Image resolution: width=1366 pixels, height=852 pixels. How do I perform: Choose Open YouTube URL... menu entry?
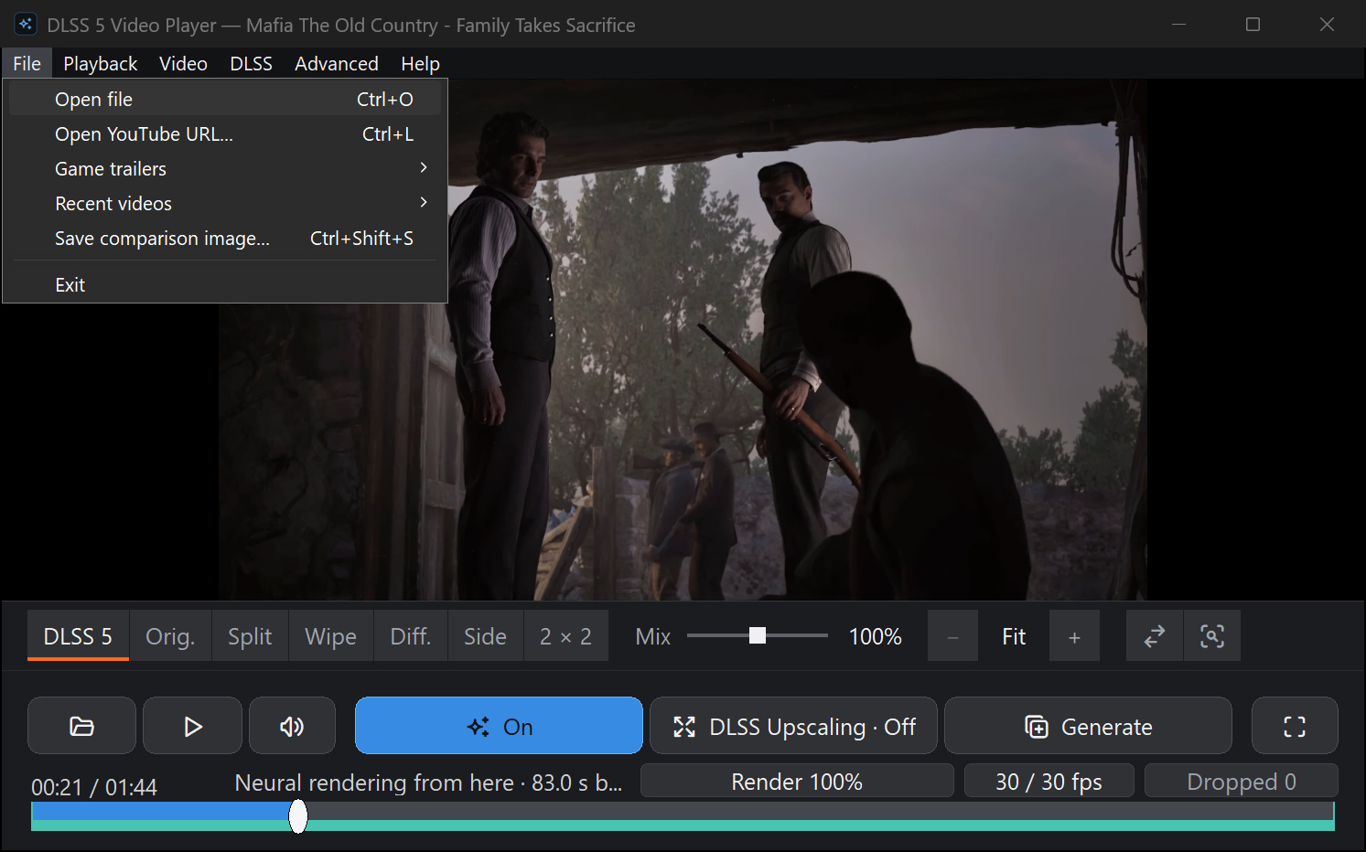[225, 133]
